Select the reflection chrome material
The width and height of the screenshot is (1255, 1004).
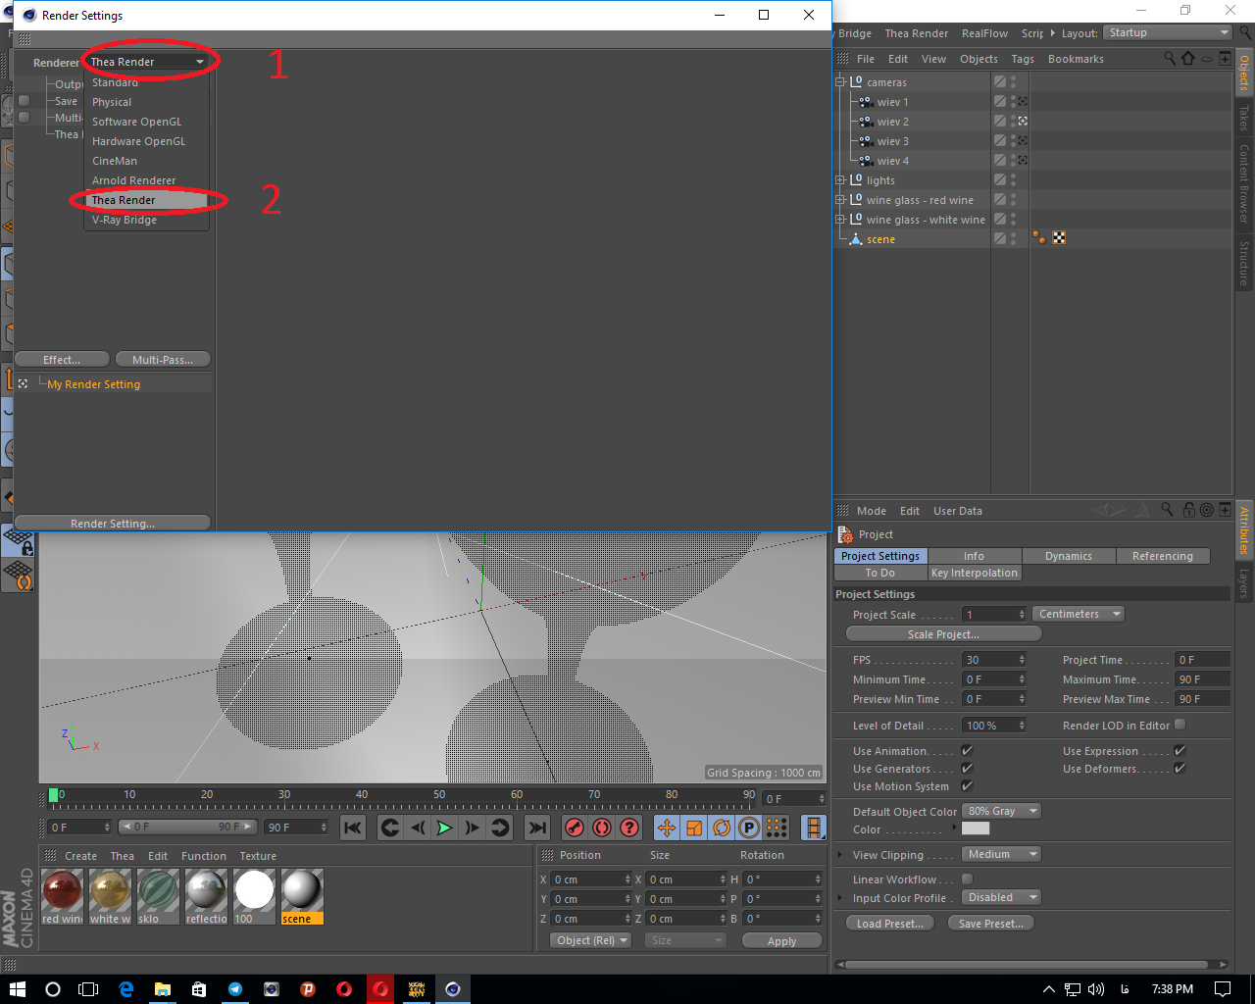pyautogui.click(x=206, y=890)
